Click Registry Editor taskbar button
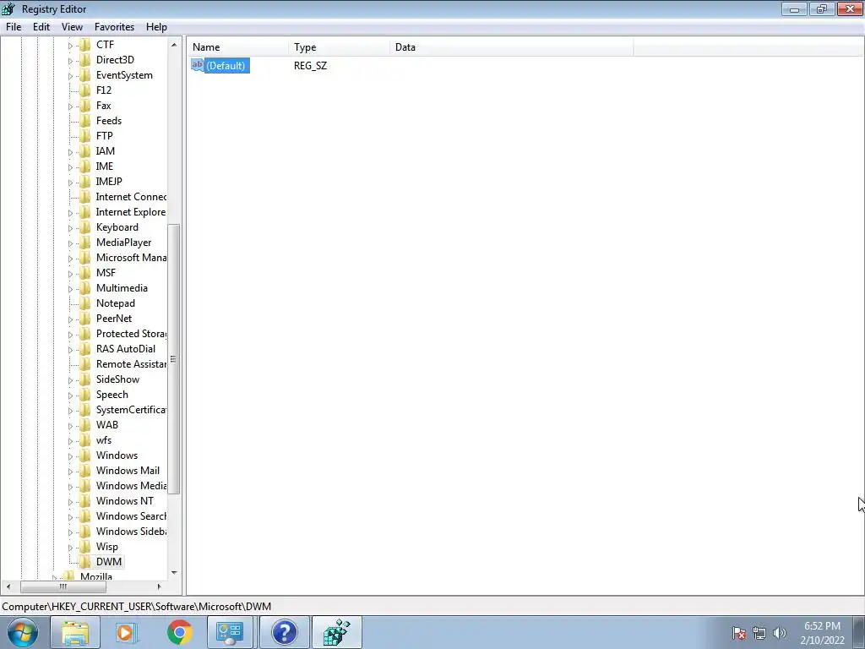This screenshot has width=865, height=649. pyautogui.click(x=336, y=632)
